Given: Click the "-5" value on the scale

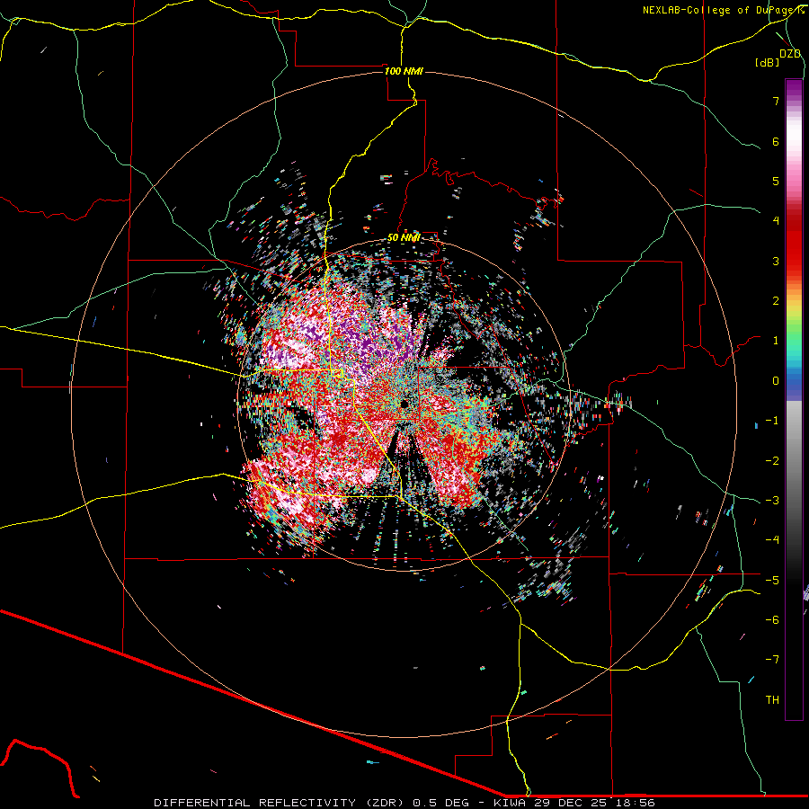Looking at the screenshot, I should (x=772, y=581).
